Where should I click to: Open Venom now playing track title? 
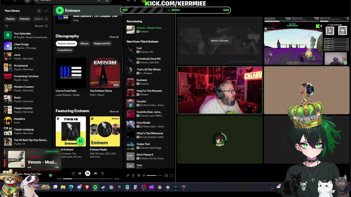click(x=150, y=28)
